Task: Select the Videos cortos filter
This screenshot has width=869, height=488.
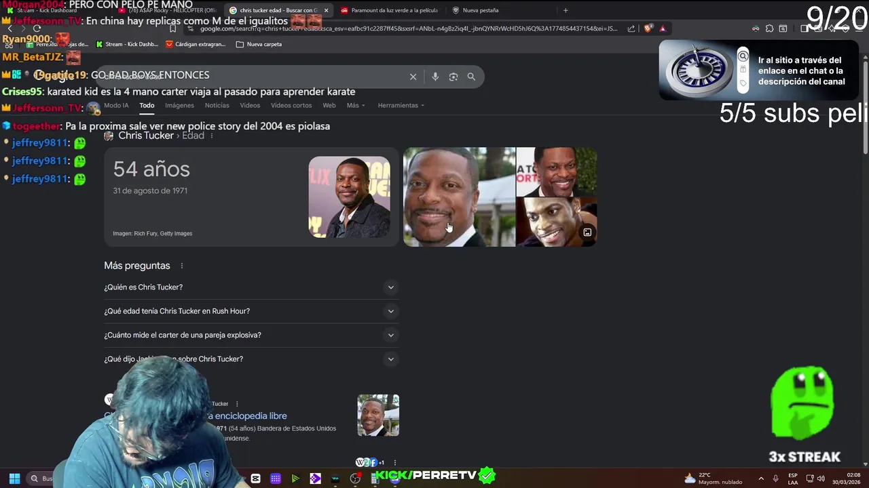Action: coord(291,105)
